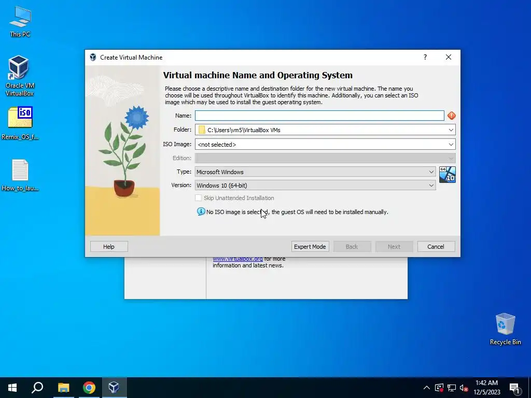This screenshot has width=531, height=398.
Task: Click the Windows 10 64-bit OS type image
Action: 448,175
